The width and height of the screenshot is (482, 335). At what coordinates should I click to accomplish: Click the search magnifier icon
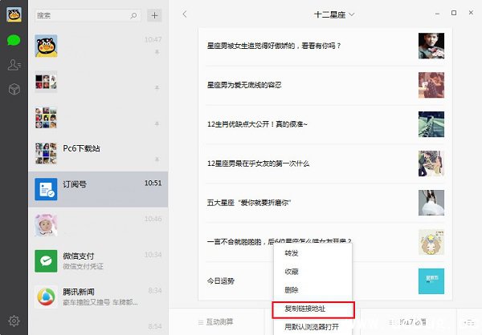pyautogui.click(x=133, y=15)
